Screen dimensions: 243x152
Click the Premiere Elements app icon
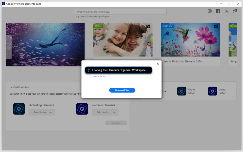coord(82,109)
